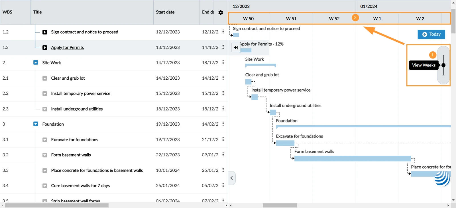The image size is (456, 208).
Task: Click the Title column header
Action: tap(37, 12)
